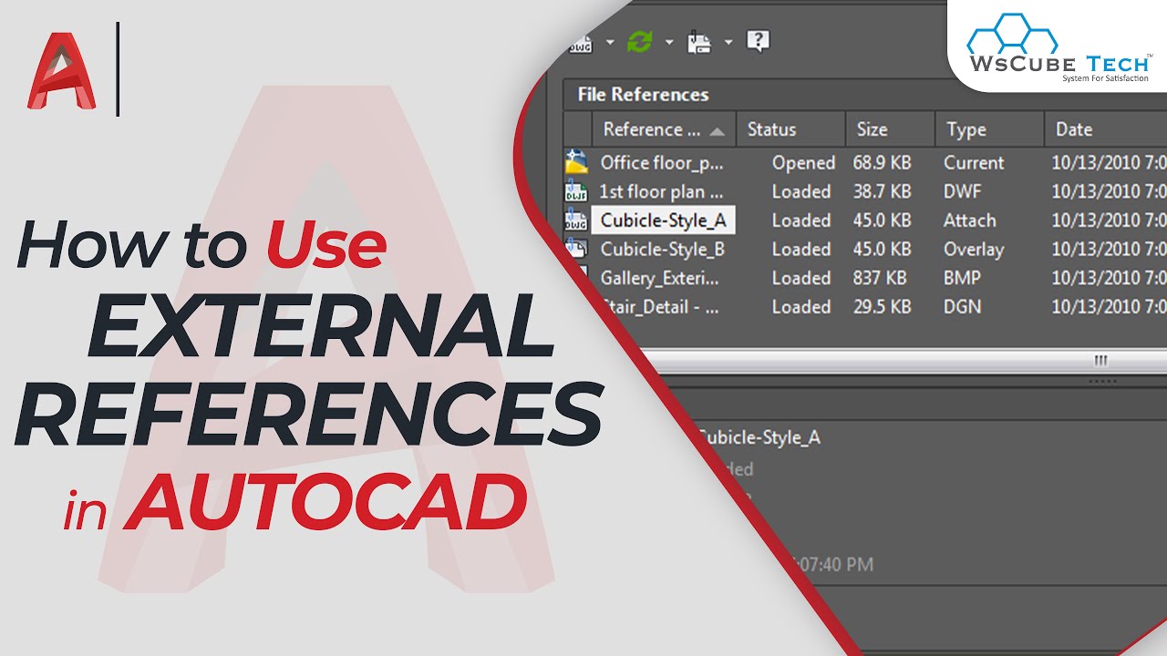Click the Date column header
This screenshot has width=1167, height=656.
pyautogui.click(x=1106, y=129)
